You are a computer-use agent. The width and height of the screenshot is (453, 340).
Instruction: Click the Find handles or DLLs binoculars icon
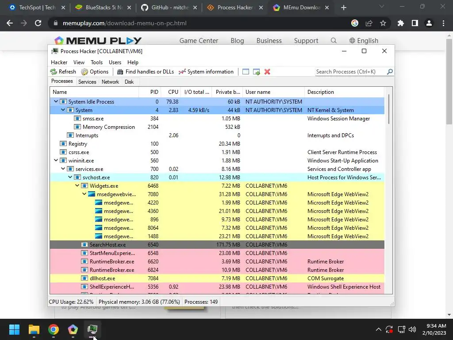coord(120,72)
